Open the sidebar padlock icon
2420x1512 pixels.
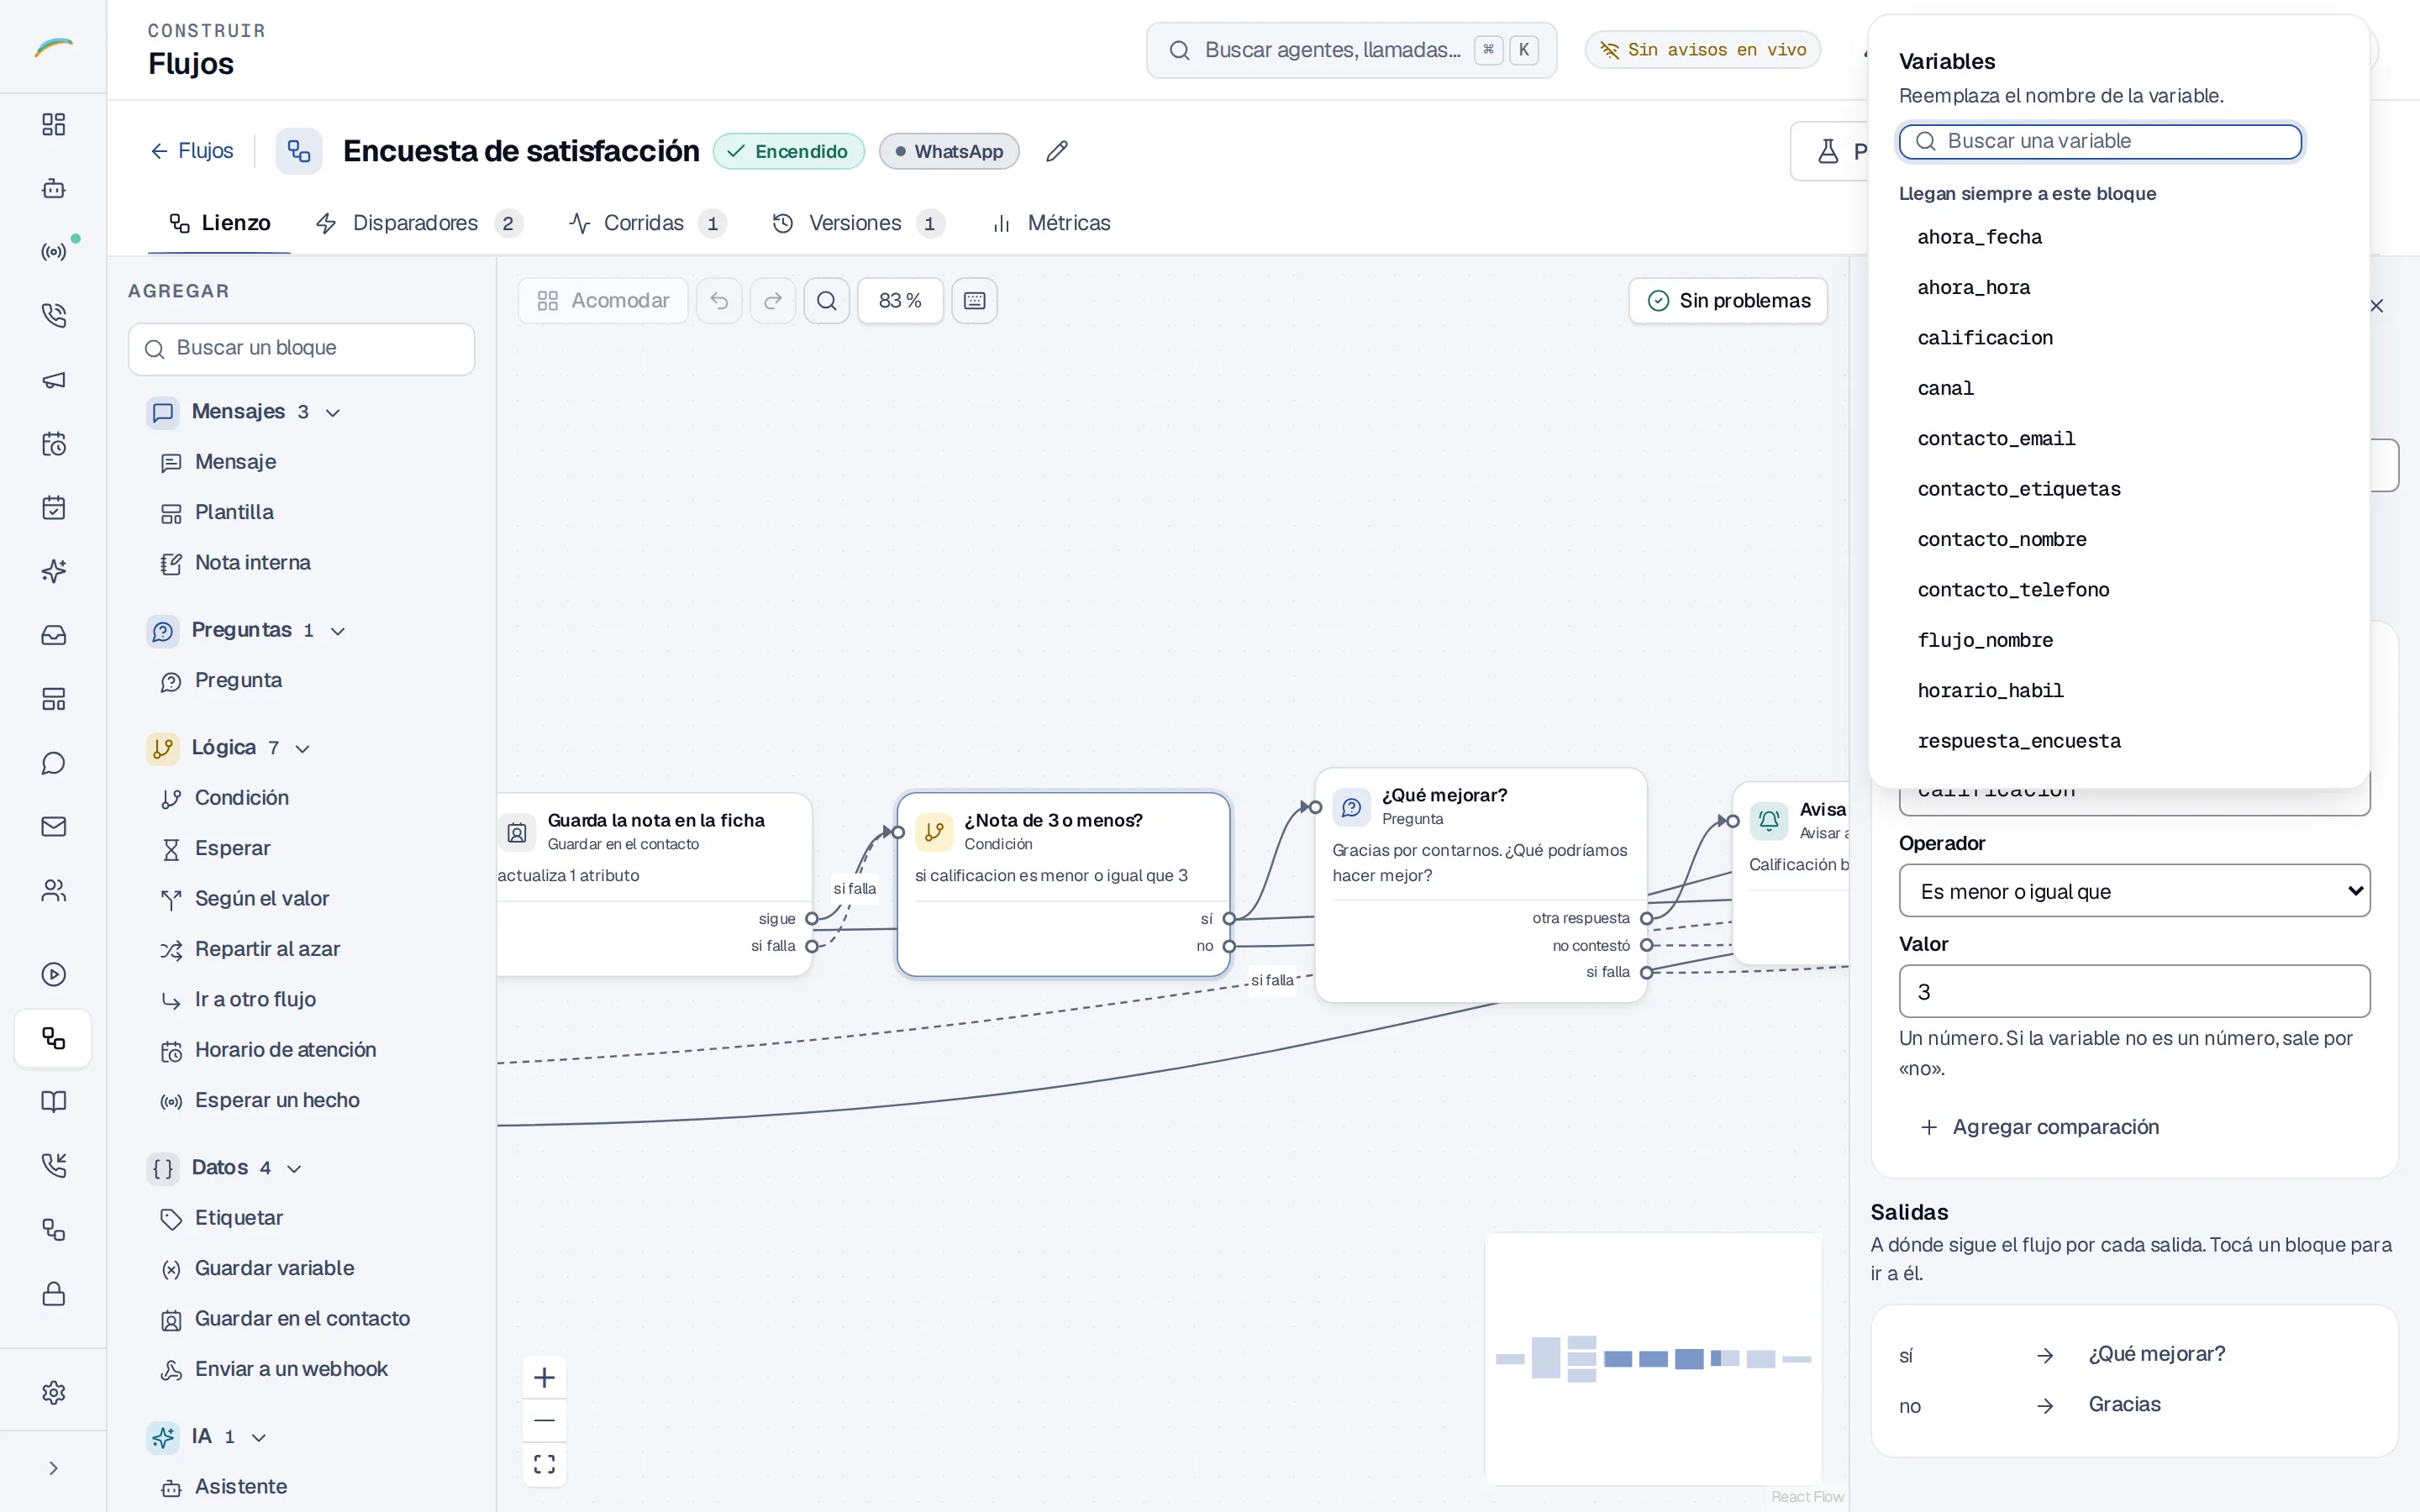[x=54, y=1294]
